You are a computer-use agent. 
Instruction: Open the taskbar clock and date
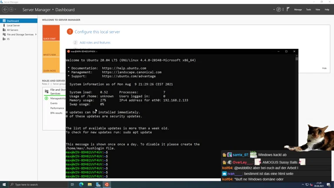(x=319, y=185)
